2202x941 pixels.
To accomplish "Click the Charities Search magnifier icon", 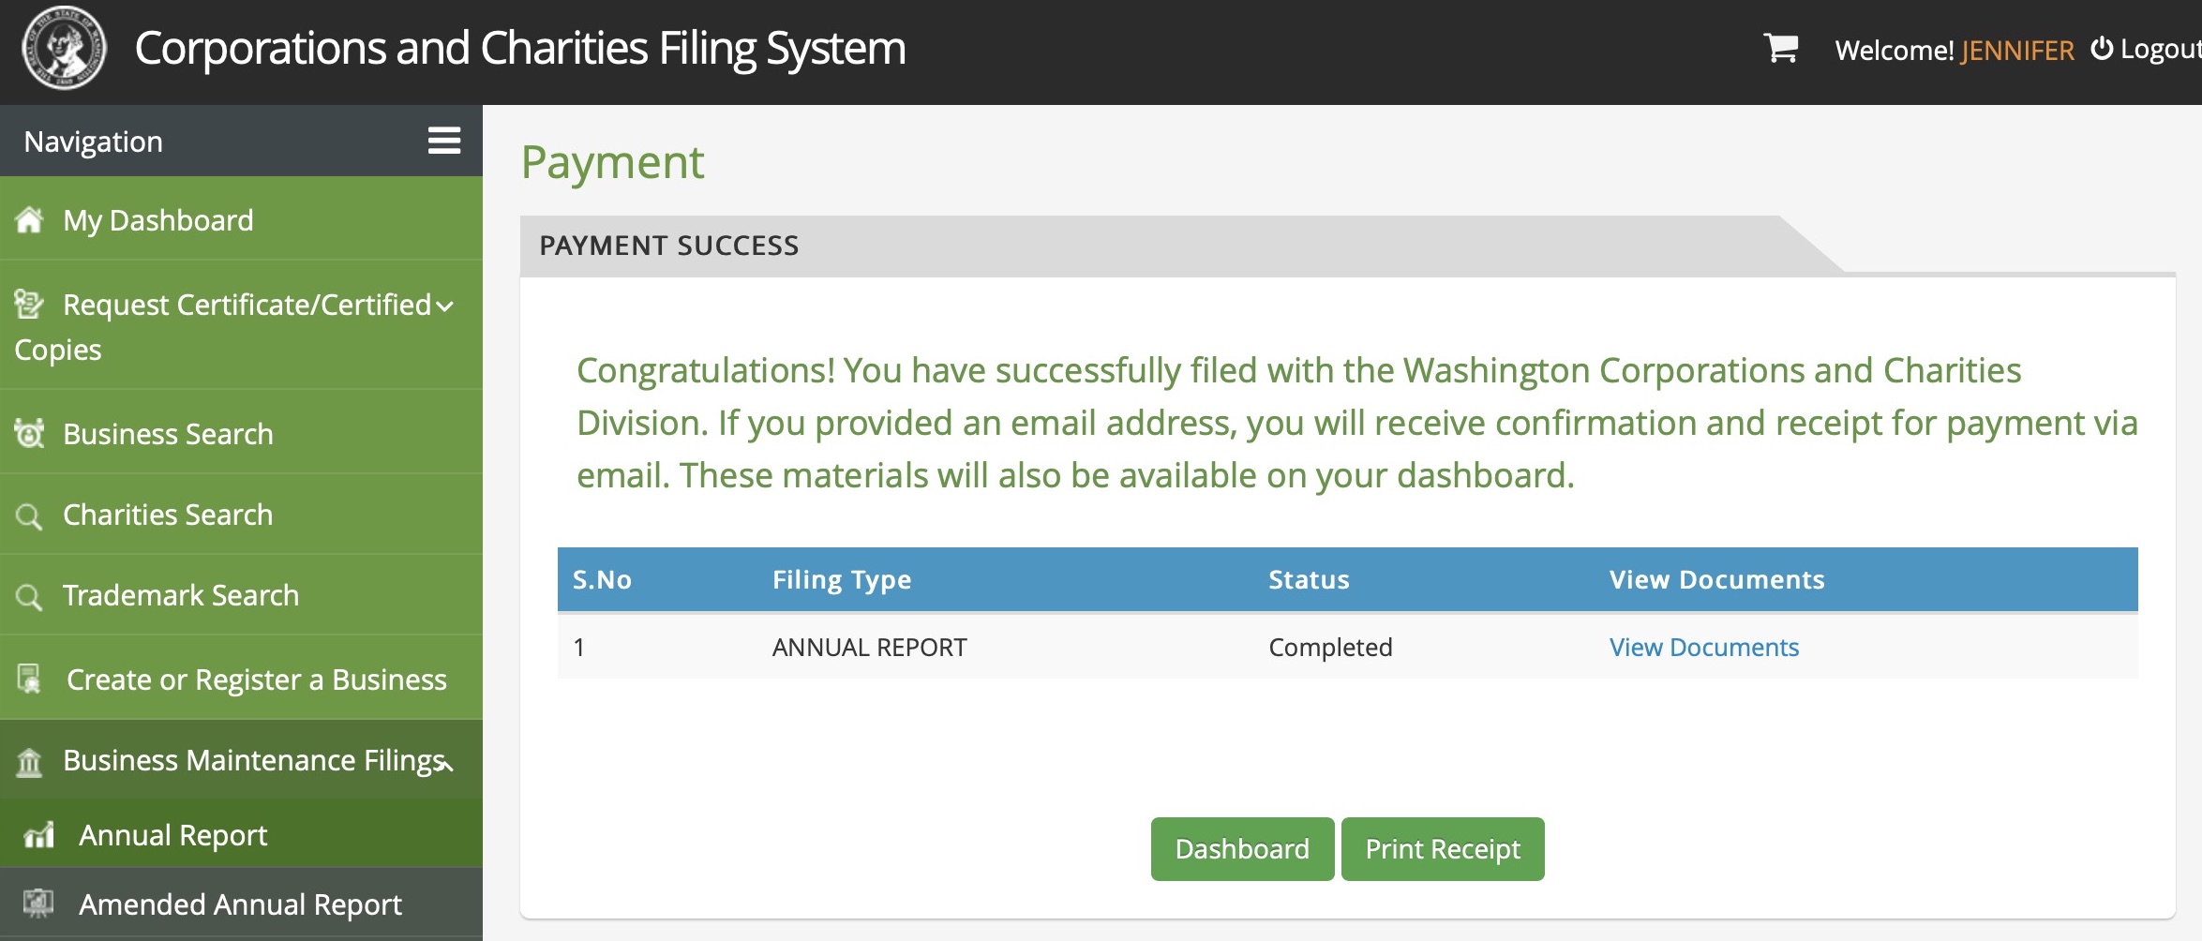I will pyautogui.click(x=29, y=515).
